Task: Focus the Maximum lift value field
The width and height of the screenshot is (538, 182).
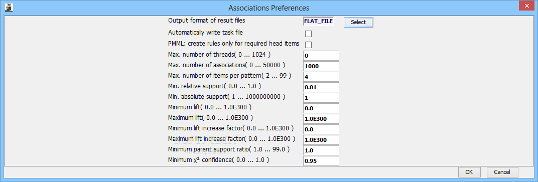Action: click(321, 119)
